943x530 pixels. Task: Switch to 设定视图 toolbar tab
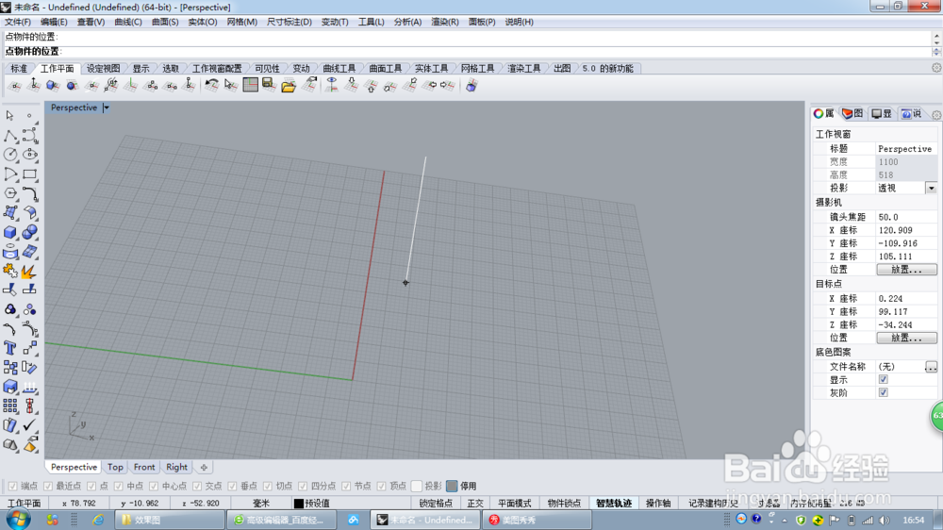click(103, 69)
